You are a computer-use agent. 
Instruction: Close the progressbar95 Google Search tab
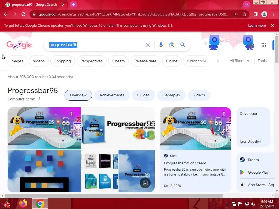pyautogui.click(x=63, y=5)
